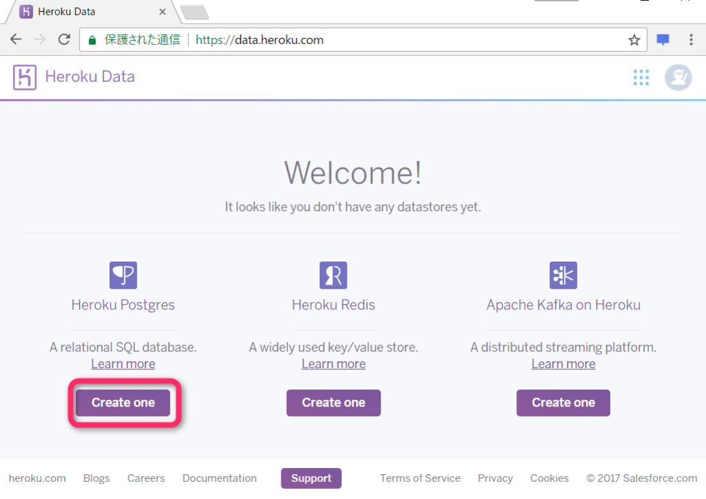Click the no datastores yet message
Screen dimensions: 706x499
pos(353,207)
